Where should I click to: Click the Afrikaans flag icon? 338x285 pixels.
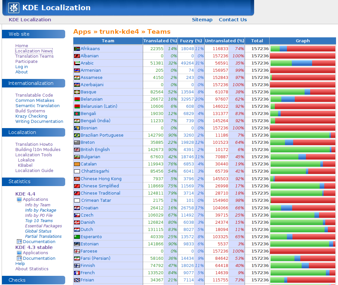pyautogui.click(x=77, y=49)
